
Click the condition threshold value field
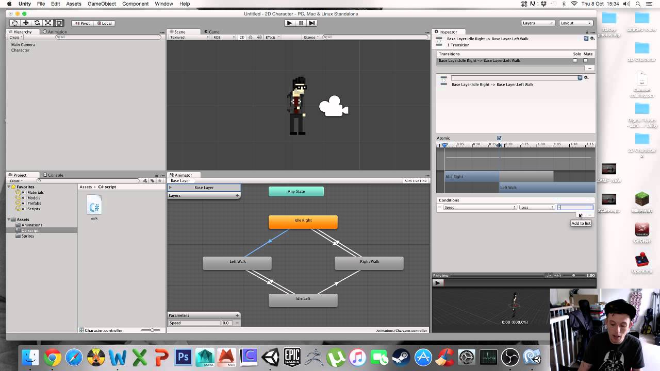tap(575, 208)
